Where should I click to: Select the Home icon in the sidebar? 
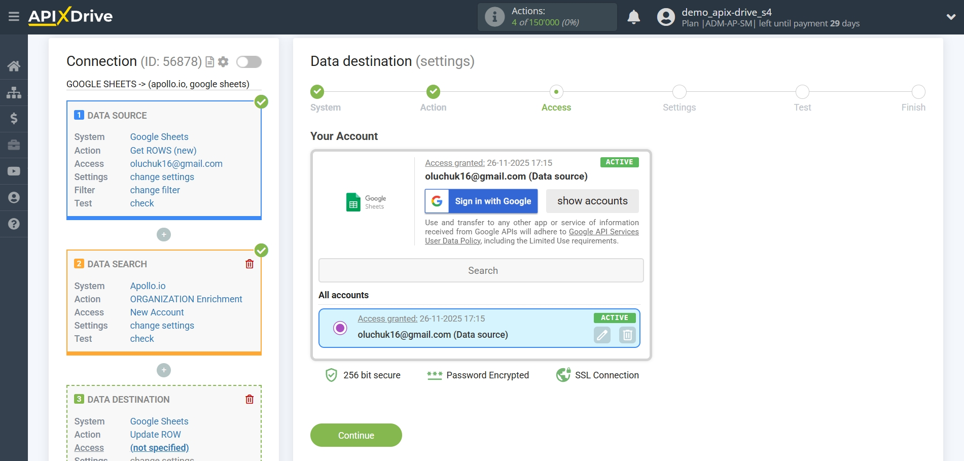click(14, 66)
